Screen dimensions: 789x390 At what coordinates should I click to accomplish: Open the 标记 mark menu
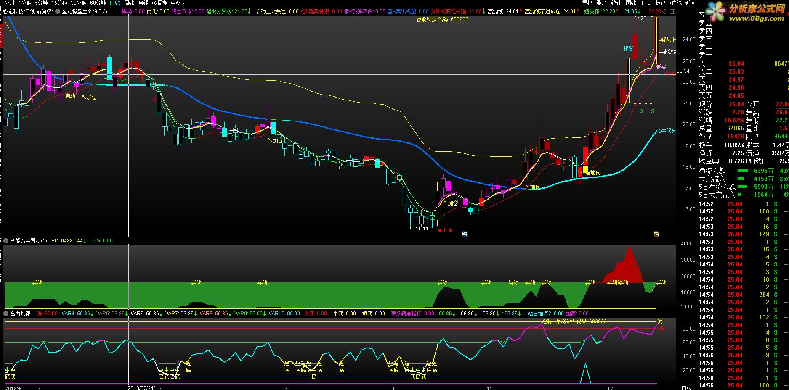tap(660, 3)
